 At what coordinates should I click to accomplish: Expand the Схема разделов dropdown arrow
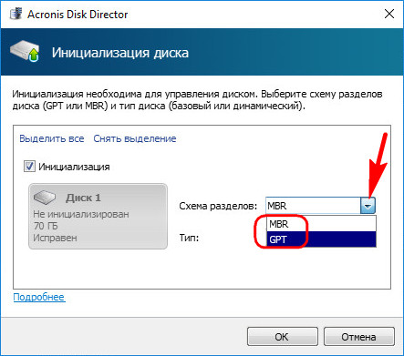point(368,206)
